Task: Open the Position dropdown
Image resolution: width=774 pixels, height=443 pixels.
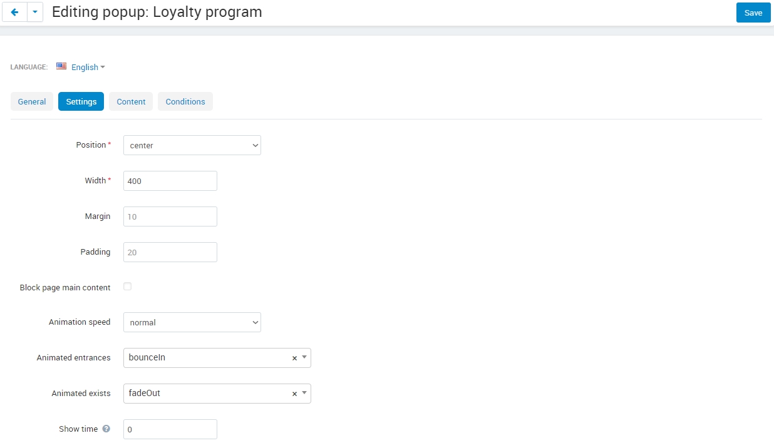Action: tap(192, 145)
